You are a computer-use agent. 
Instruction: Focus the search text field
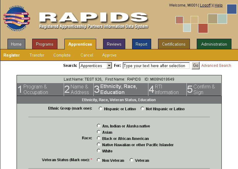[156, 66]
